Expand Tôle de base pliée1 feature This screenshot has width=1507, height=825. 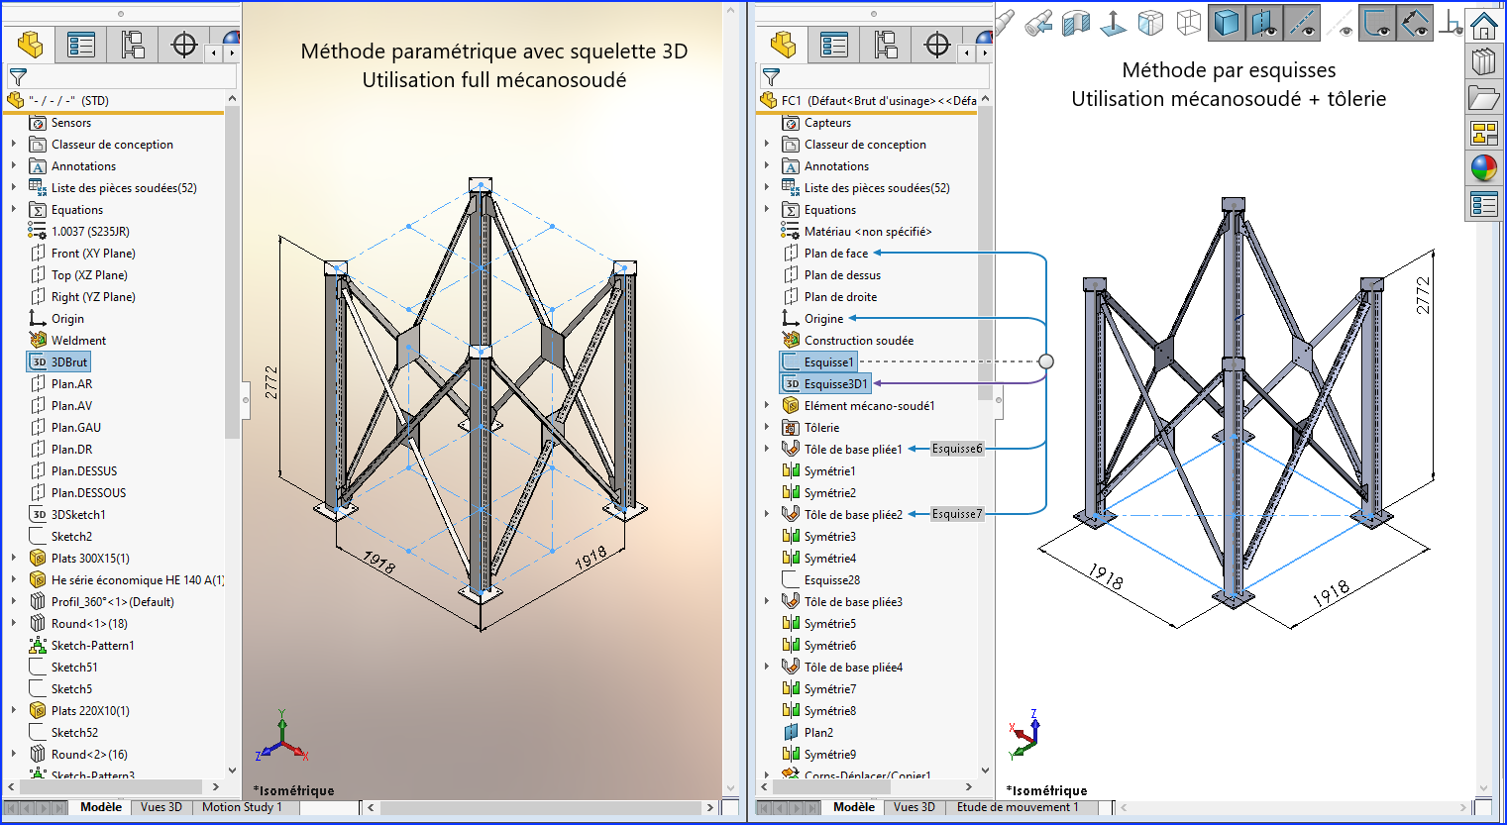tap(767, 450)
